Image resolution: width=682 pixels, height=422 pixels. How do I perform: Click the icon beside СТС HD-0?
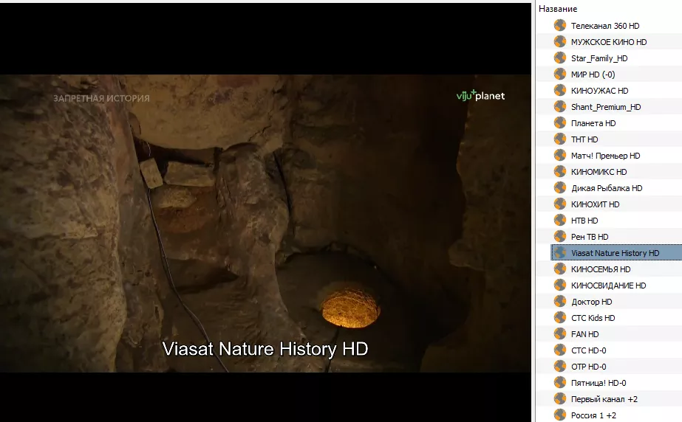click(560, 350)
